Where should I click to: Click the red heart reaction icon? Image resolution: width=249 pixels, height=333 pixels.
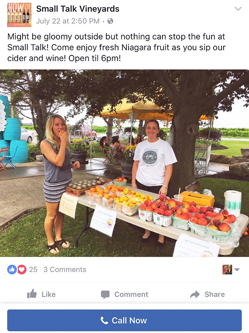tap(22, 270)
